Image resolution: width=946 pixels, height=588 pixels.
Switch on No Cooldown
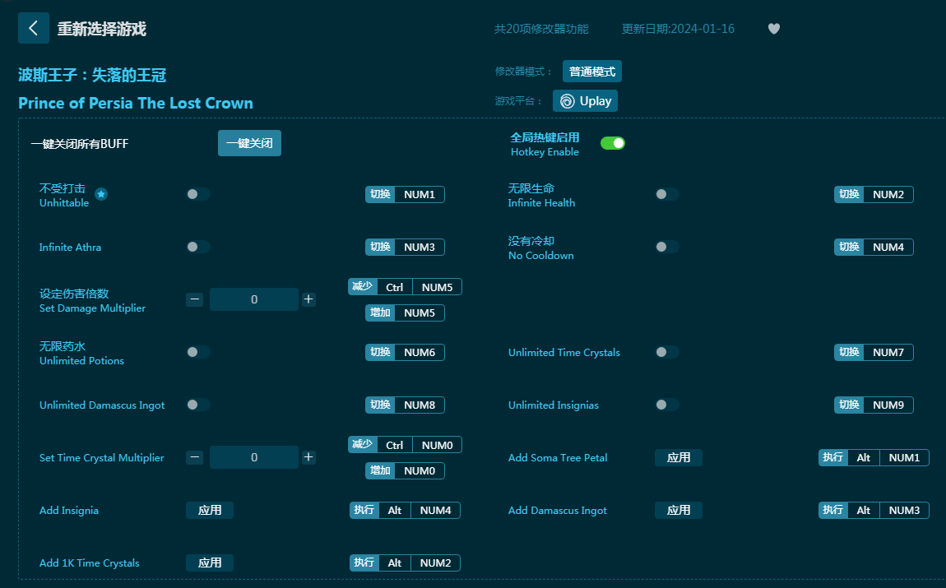[x=666, y=247]
